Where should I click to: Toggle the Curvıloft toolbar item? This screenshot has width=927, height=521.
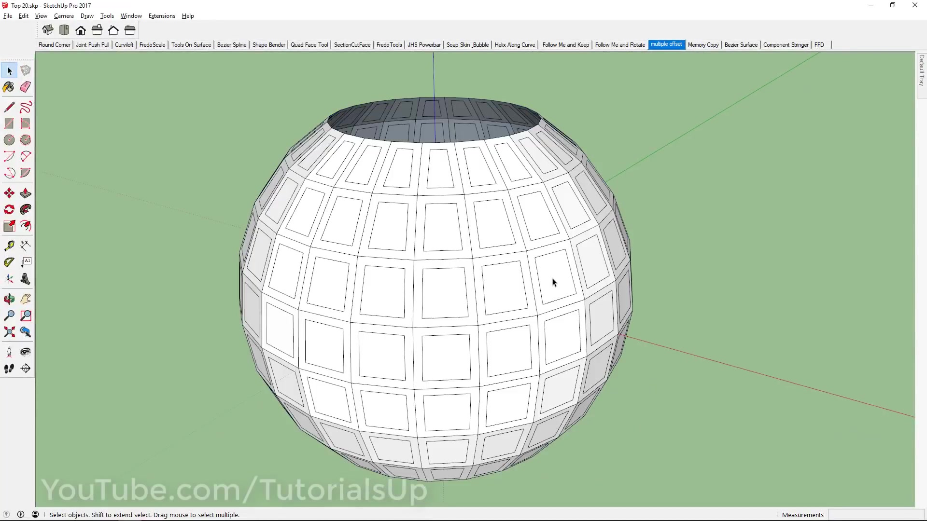click(x=124, y=44)
